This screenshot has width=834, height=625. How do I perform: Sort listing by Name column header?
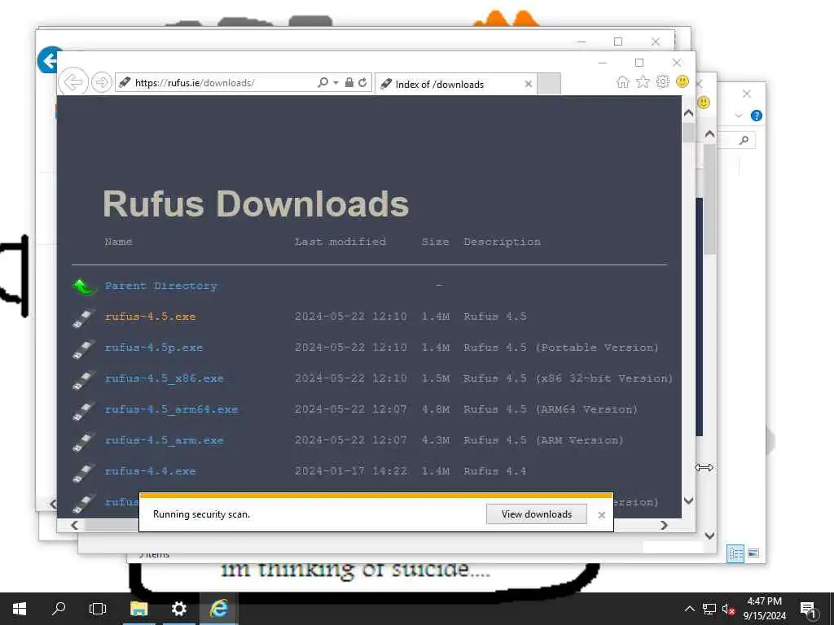[119, 242]
